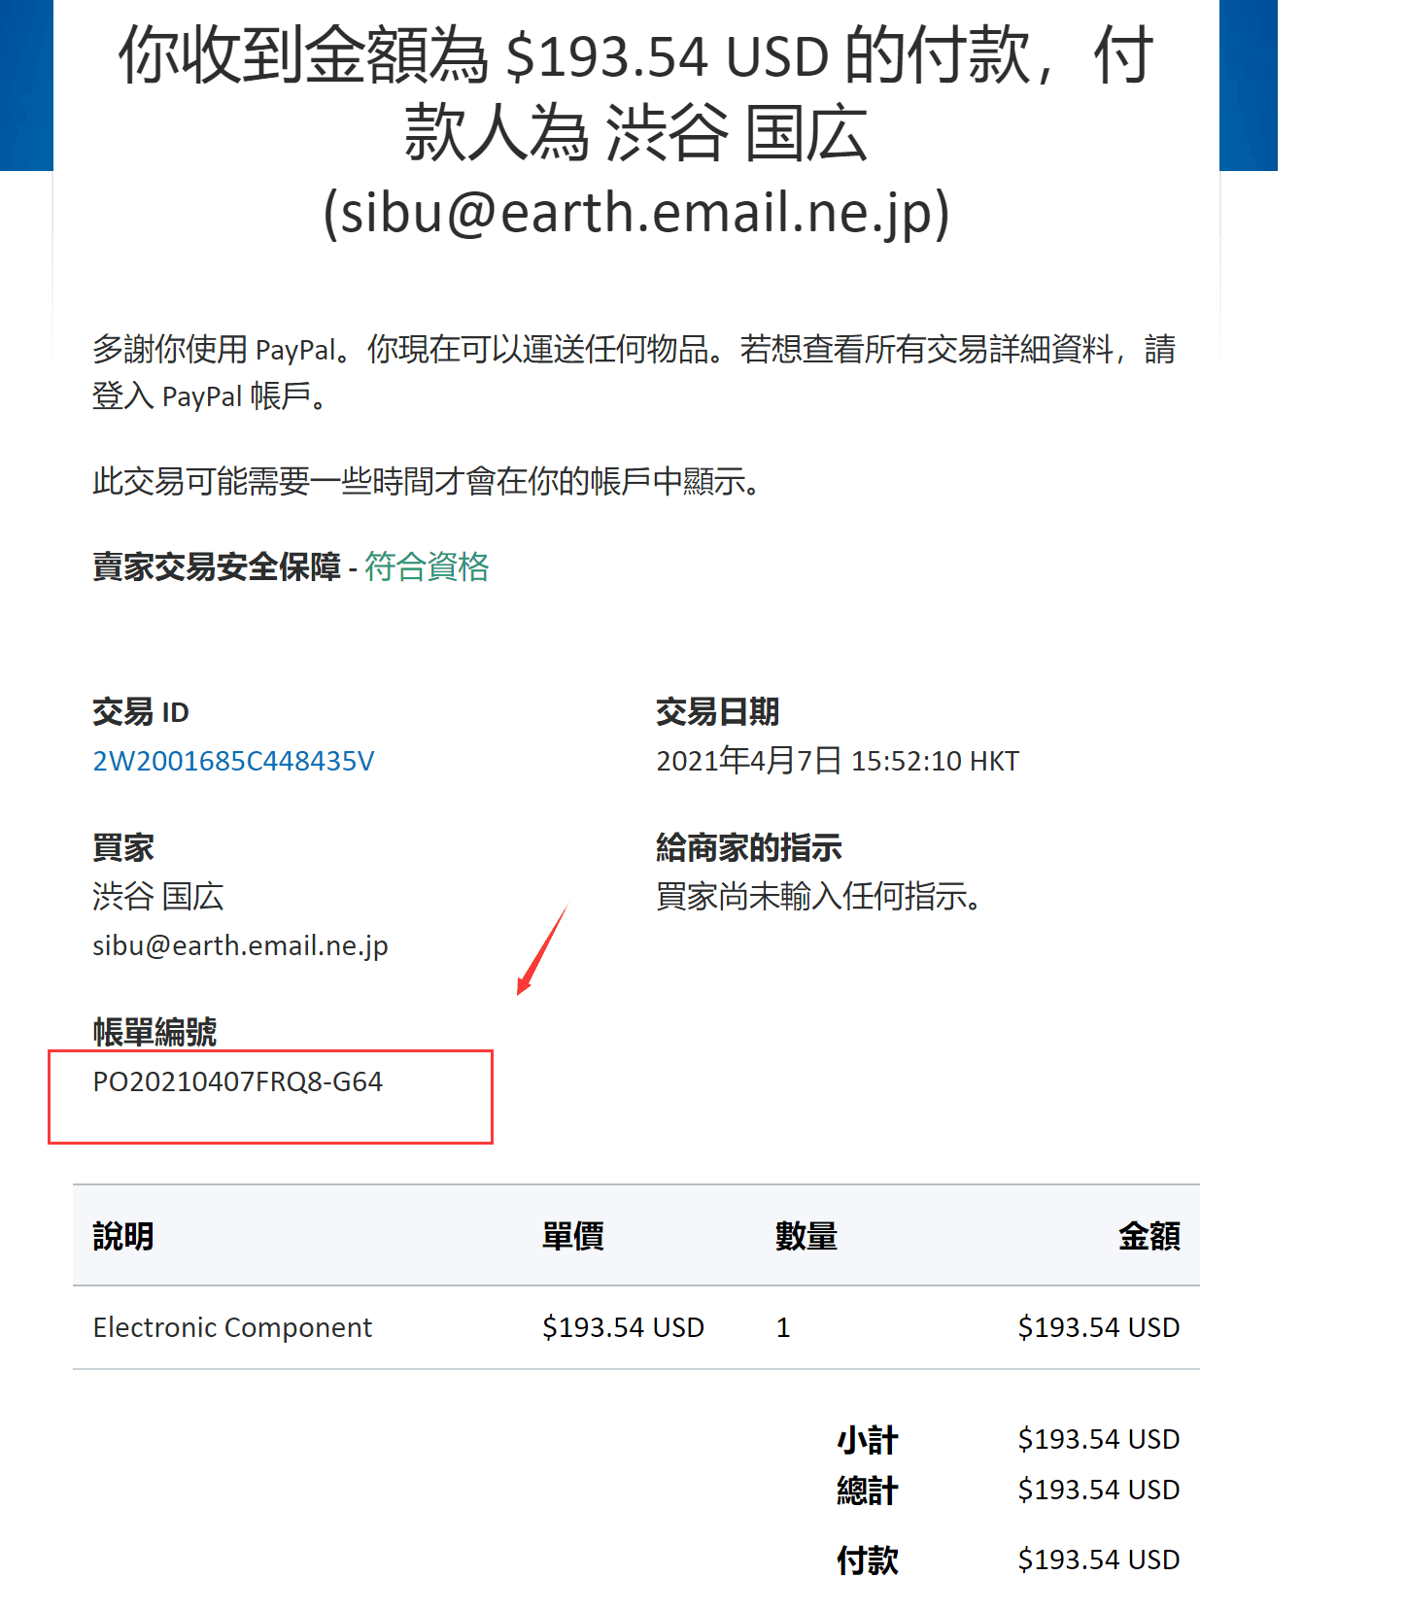
Task: Click the 賣家交易安全保障 label
Action: [217, 566]
